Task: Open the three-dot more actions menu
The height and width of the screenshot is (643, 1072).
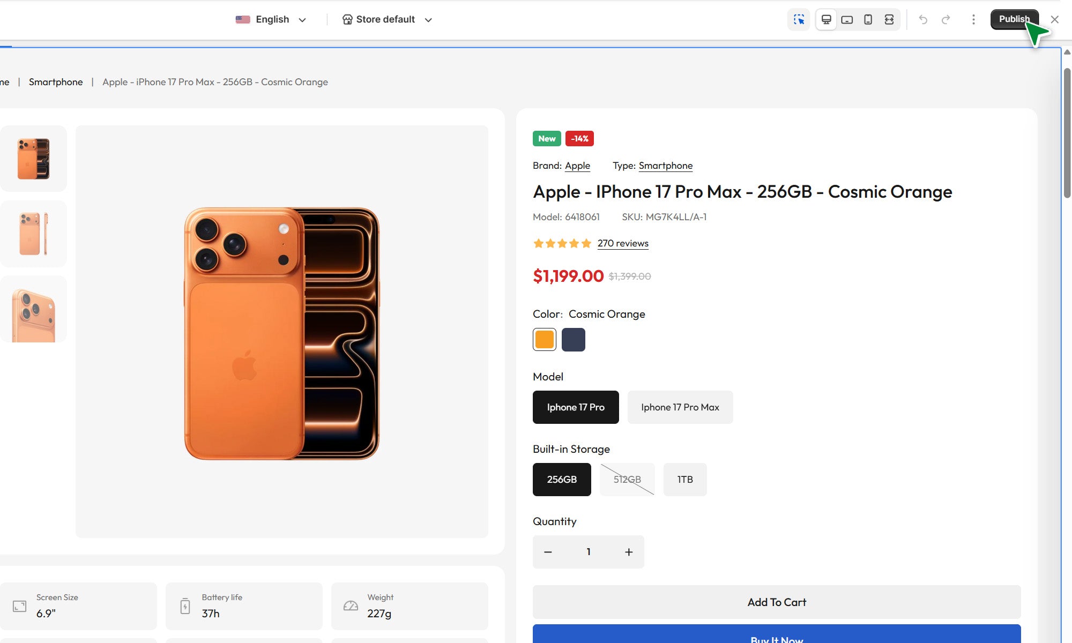Action: (973, 20)
